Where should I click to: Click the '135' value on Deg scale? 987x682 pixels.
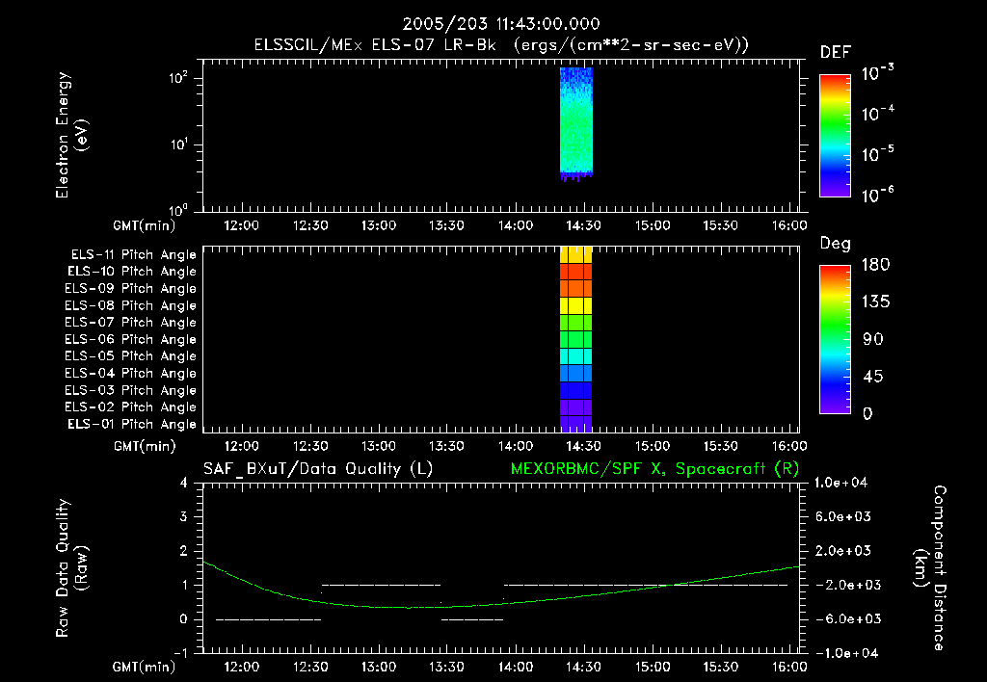coord(876,302)
